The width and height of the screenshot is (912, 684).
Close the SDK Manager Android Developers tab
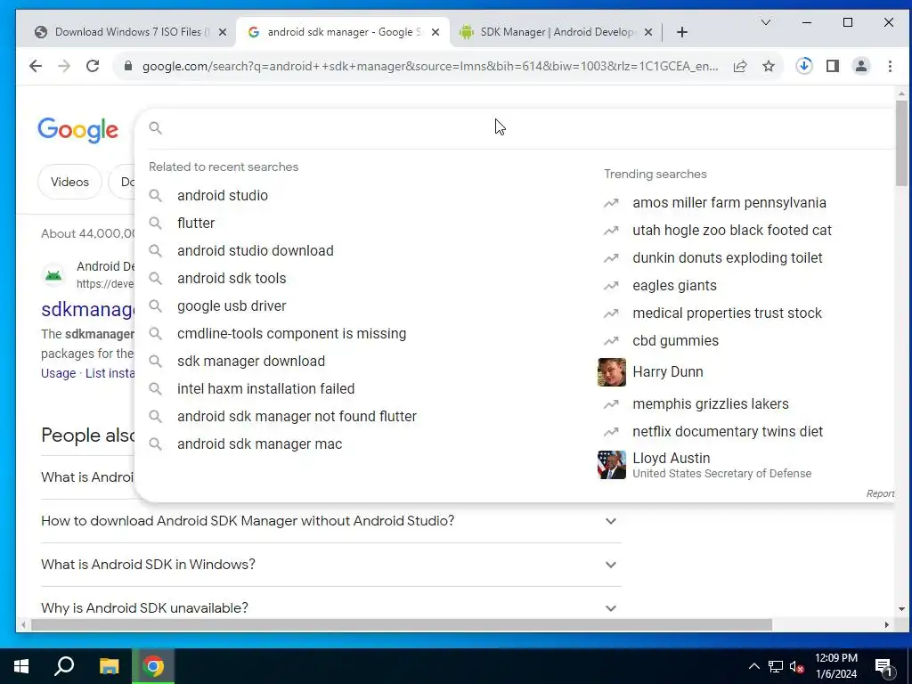click(x=648, y=32)
